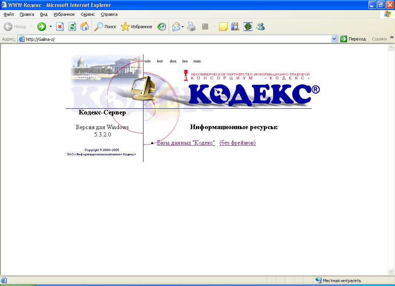
Task: Open the Сервис menu
Action: pos(88,14)
